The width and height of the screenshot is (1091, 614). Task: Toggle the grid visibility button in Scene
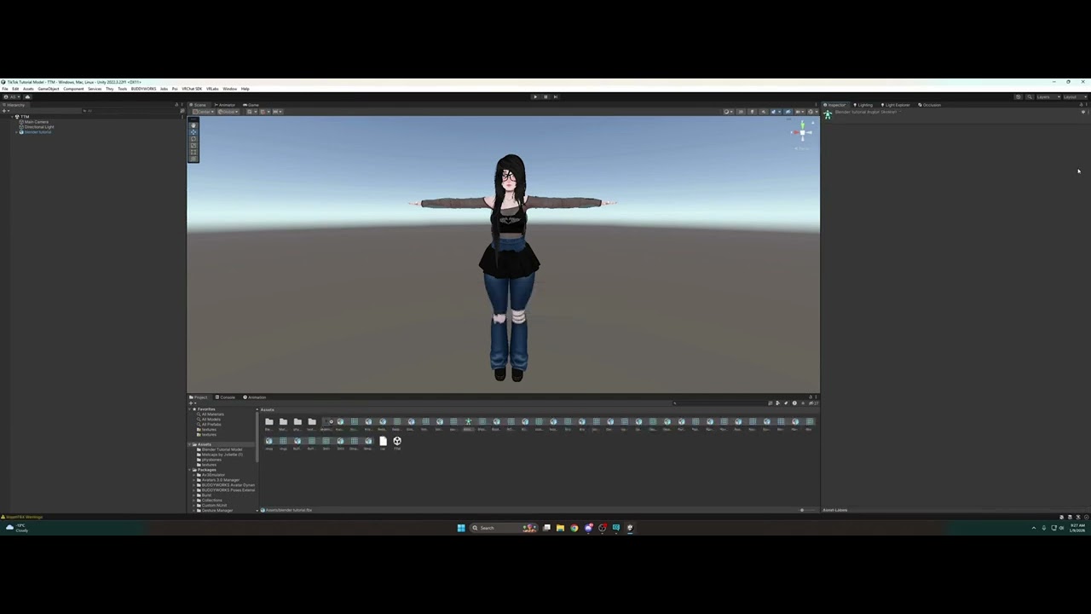(250, 112)
